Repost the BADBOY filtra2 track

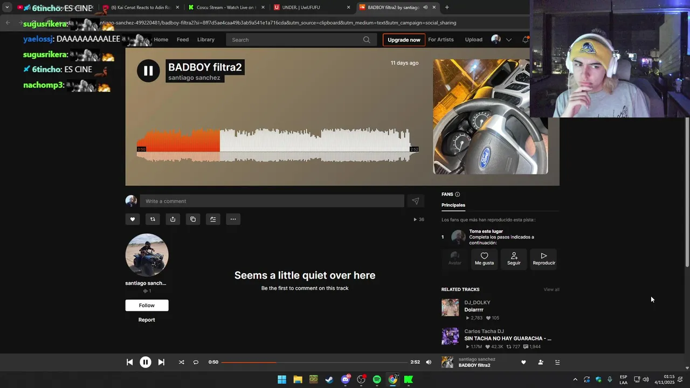pyautogui.click(x=153, y=219)
